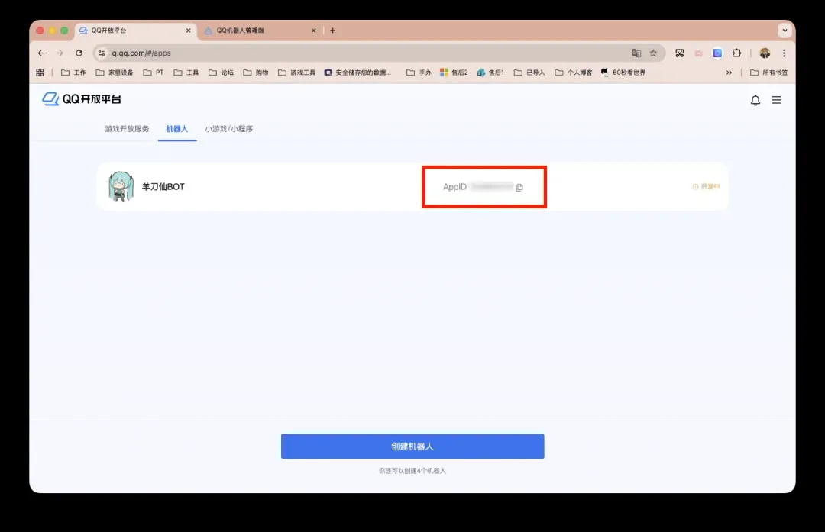Screen dimensions: 825x532
Task: Open Chrome three-dot menu
Action: tap(784, 53)
